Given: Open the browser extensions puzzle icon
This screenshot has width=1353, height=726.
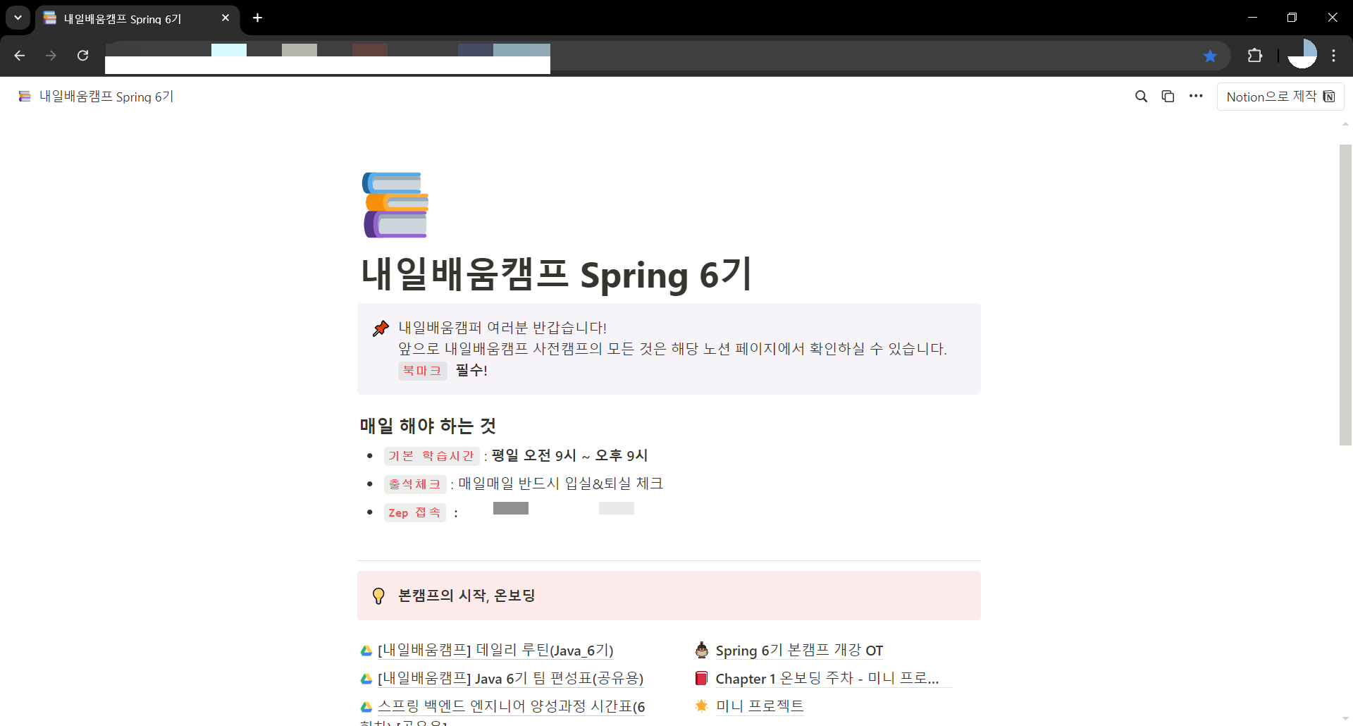Looking at the screenshot, I should click(1255, 56).
